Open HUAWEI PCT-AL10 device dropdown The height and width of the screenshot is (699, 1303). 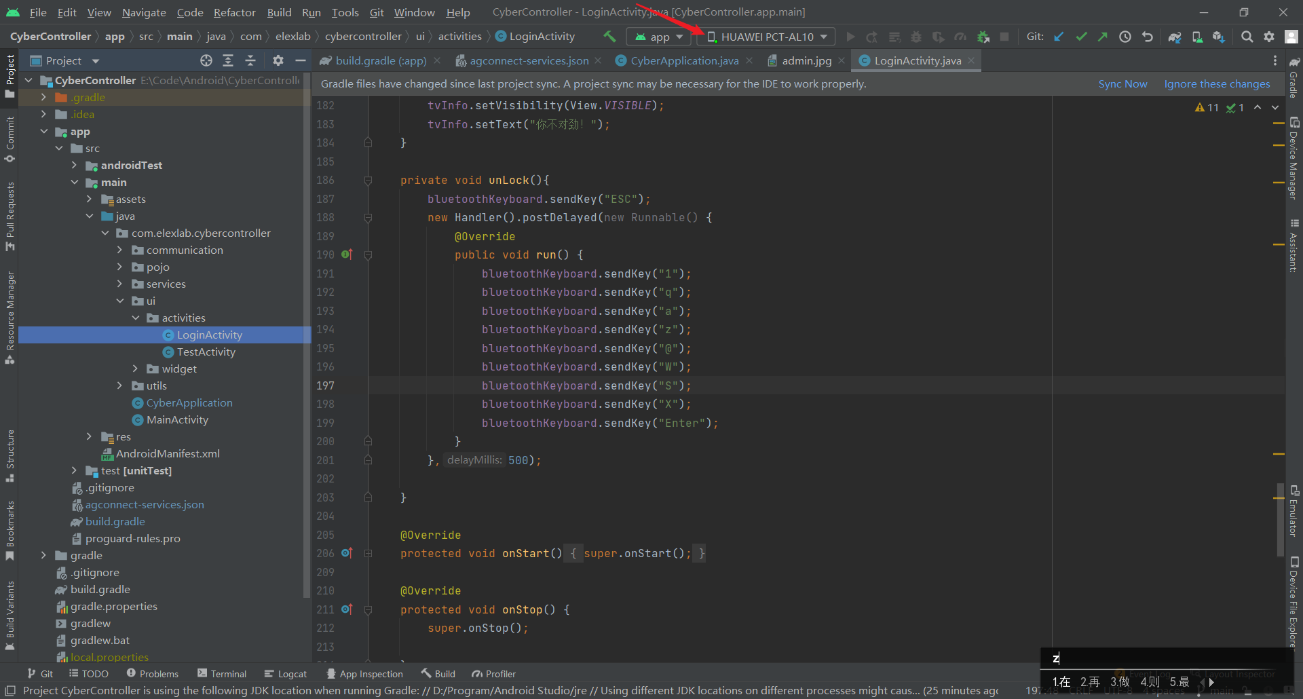pos(767,37)
